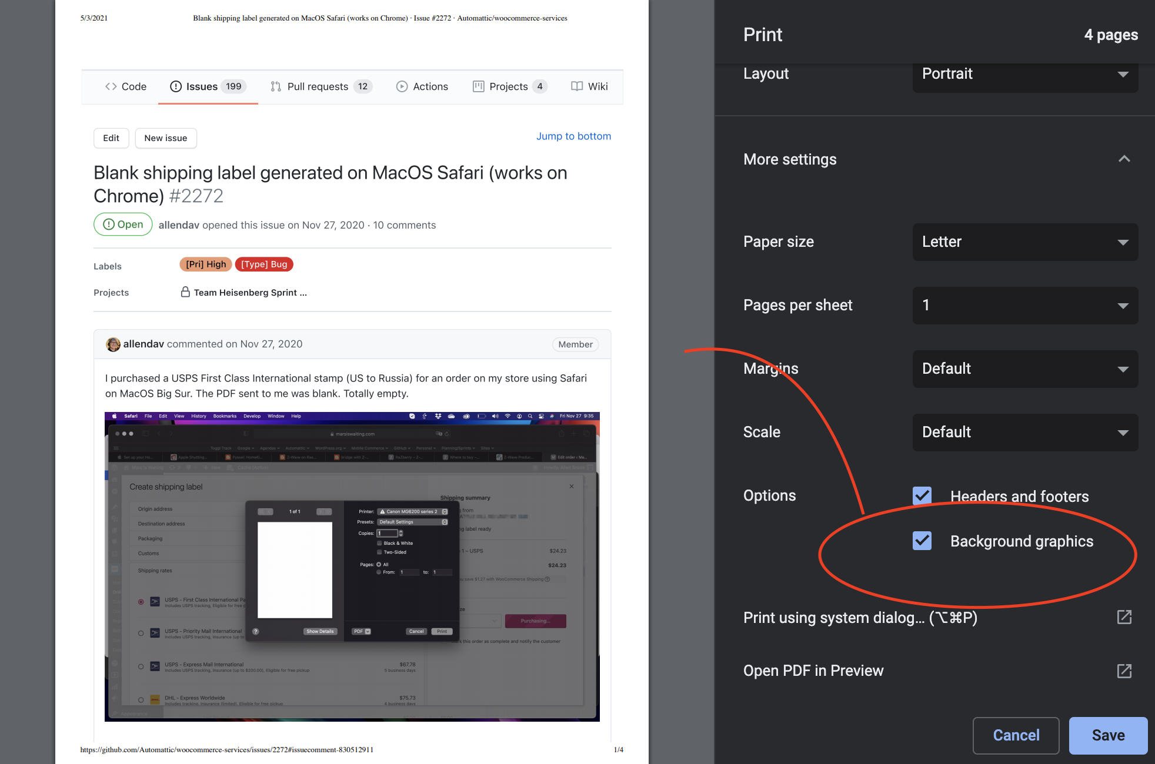Open the Layout dropdown set to Portrait
This screenshot has width=1155, height=764.
1025,75
